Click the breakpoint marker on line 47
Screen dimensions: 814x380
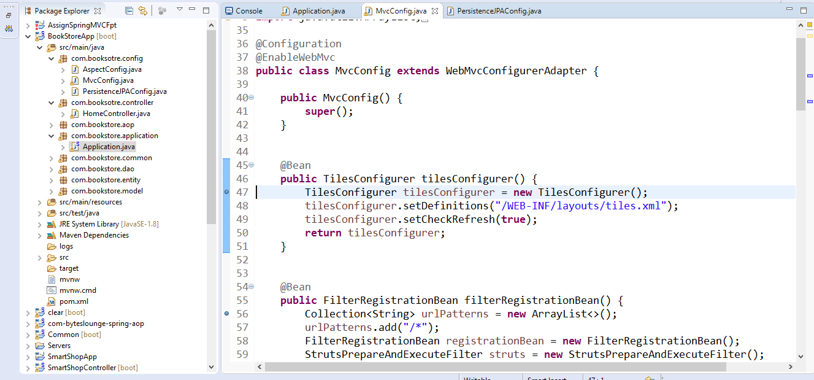coord(227,192)
